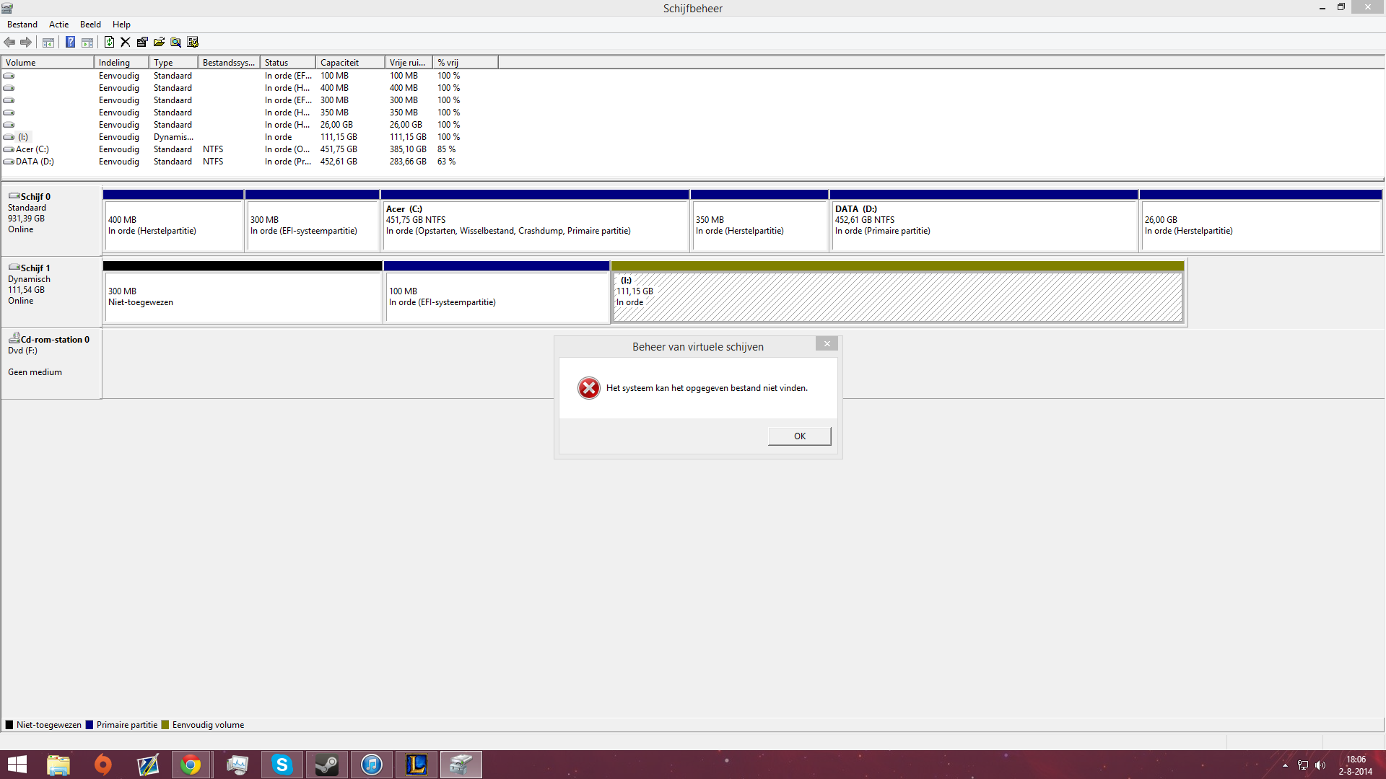Select the DATA (D:) partition block
1386x779 pixels.
[983, 225]
